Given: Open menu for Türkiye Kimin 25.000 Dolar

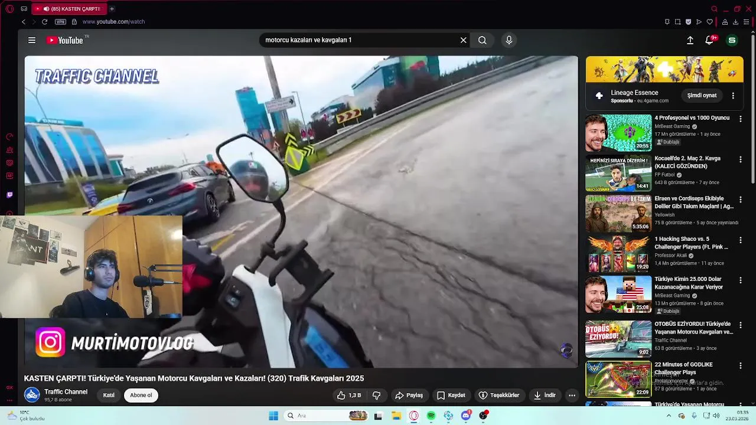Looking at the screenshot, I should 740,280.
